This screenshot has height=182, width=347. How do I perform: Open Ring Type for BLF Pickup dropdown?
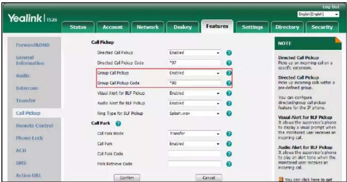[194, 113]
